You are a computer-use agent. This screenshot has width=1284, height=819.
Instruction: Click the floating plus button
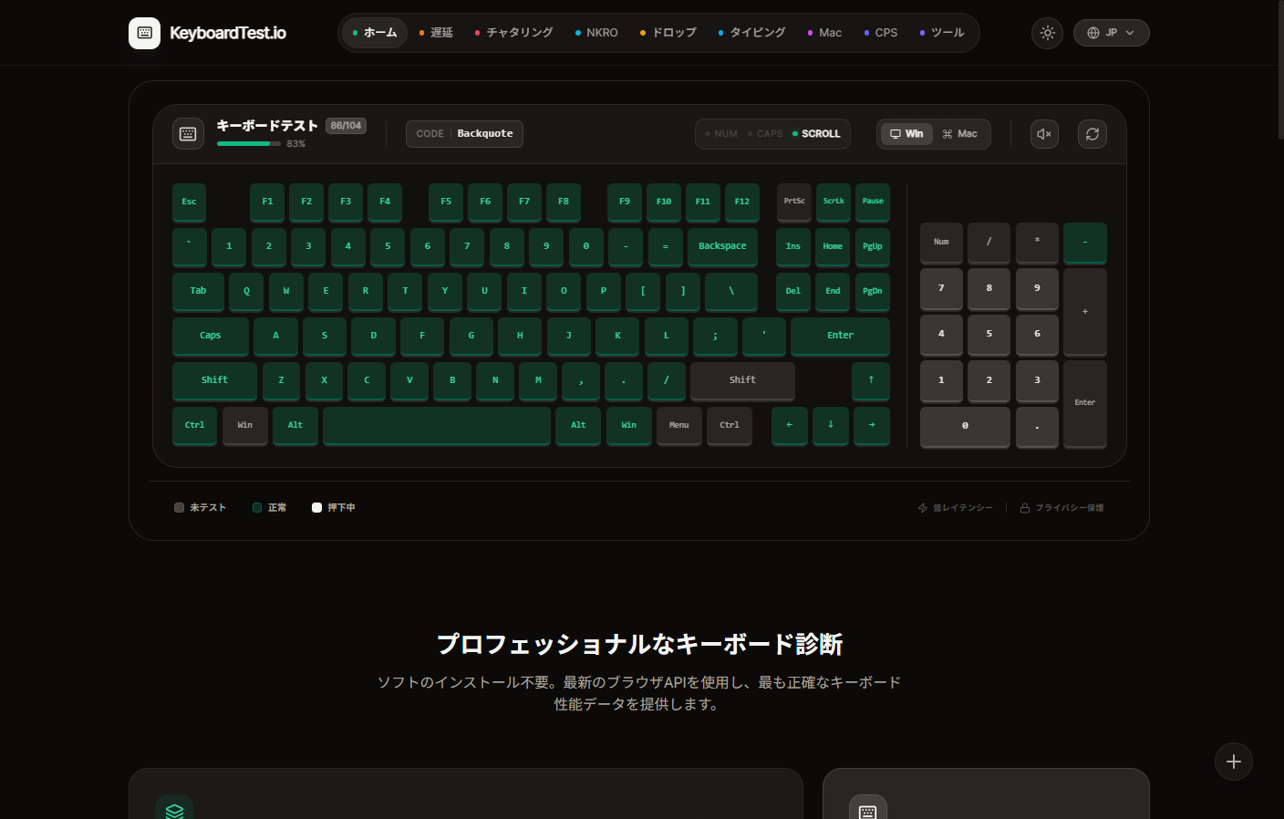1233,762
